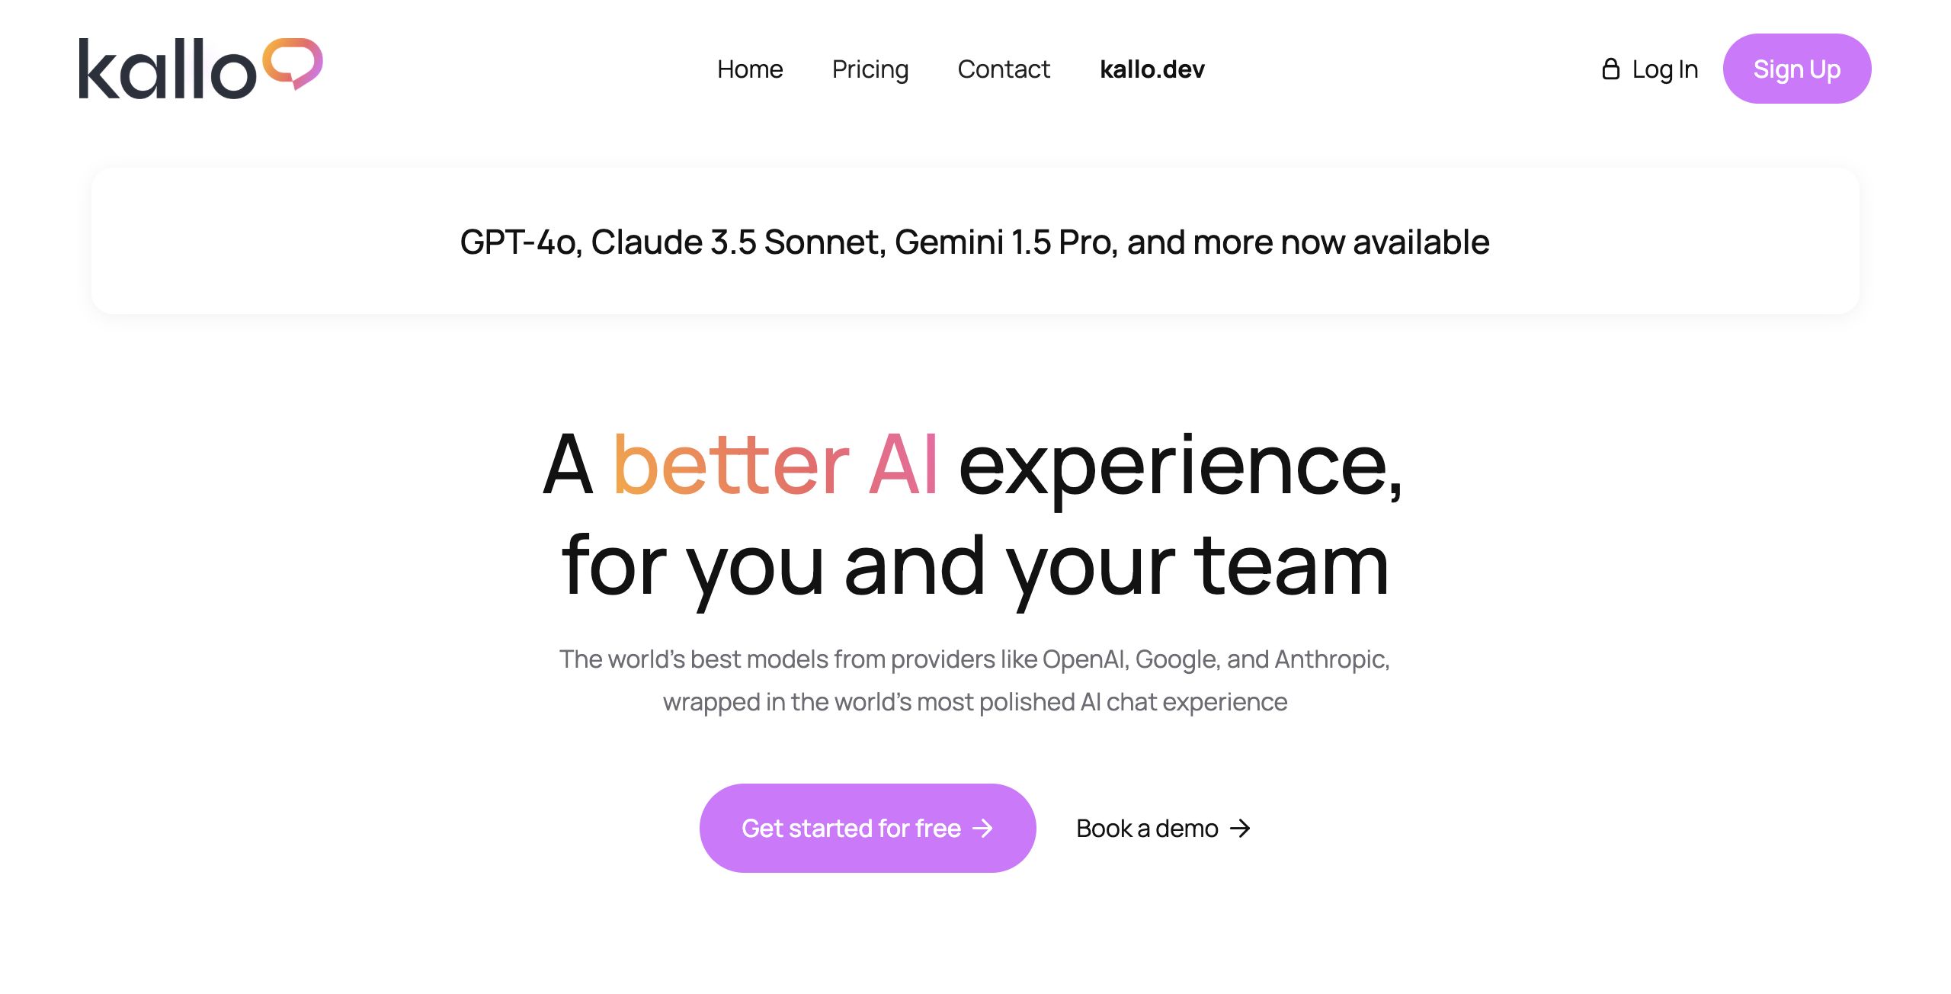
Task: Visit the kallo.dev nav link
Action: 1152,69
